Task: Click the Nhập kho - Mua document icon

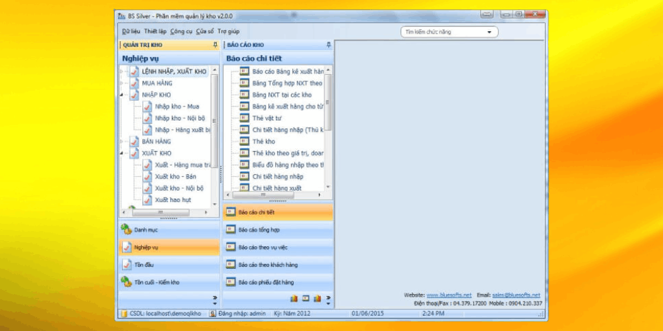Action: 147,107
